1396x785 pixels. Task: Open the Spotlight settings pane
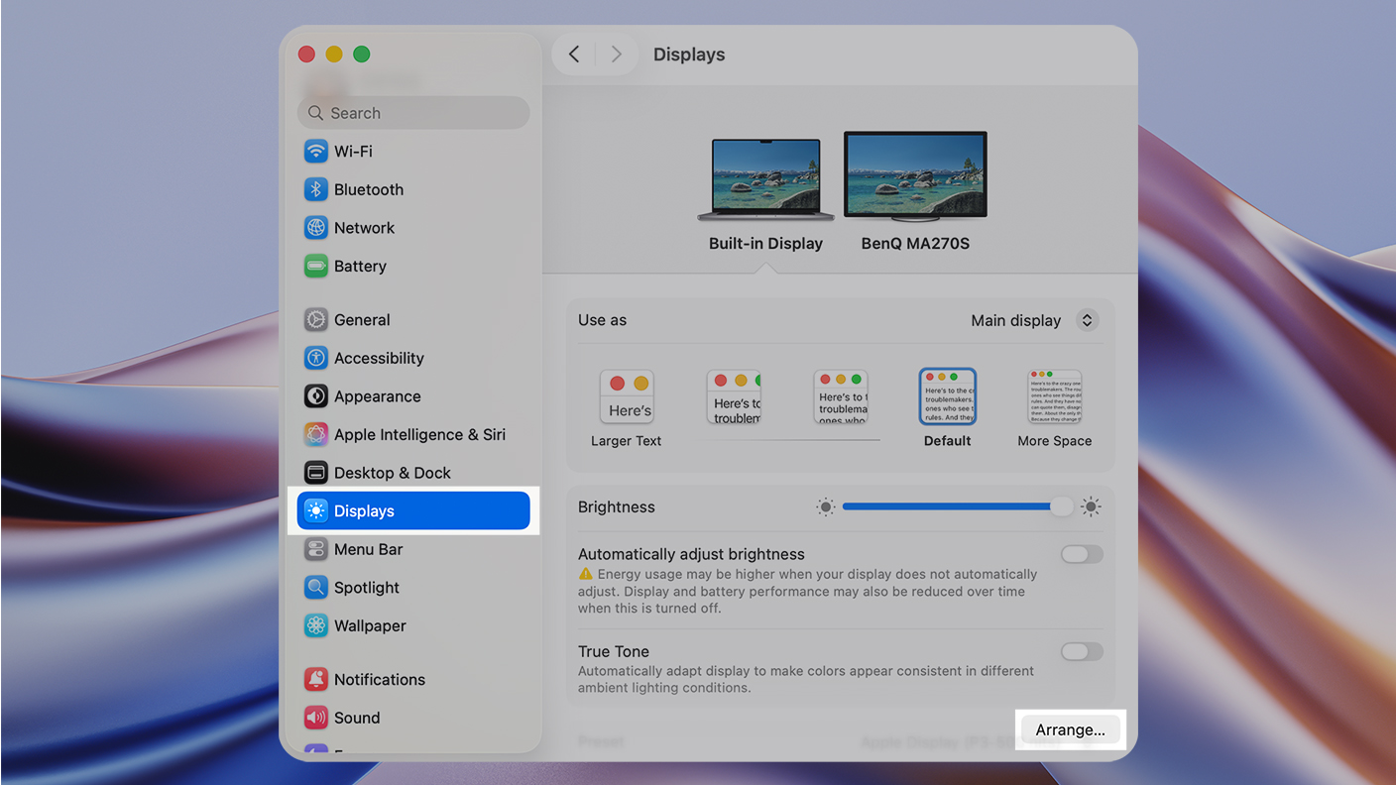pos(413,588)
